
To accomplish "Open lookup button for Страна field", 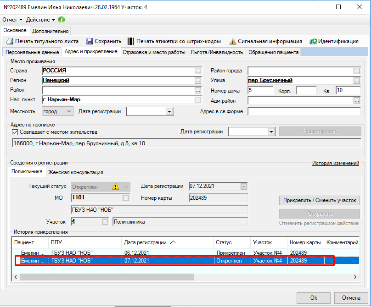I will 198,71.
